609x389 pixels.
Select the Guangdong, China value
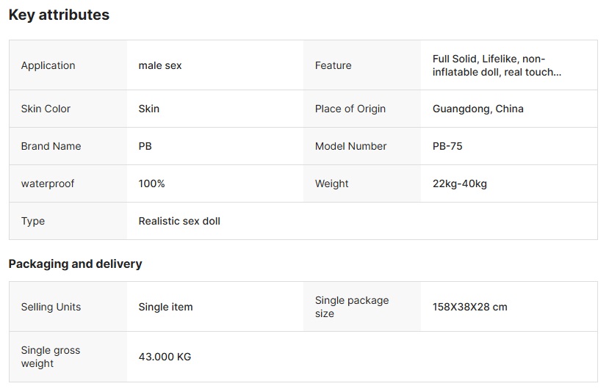tap(478, 109)
